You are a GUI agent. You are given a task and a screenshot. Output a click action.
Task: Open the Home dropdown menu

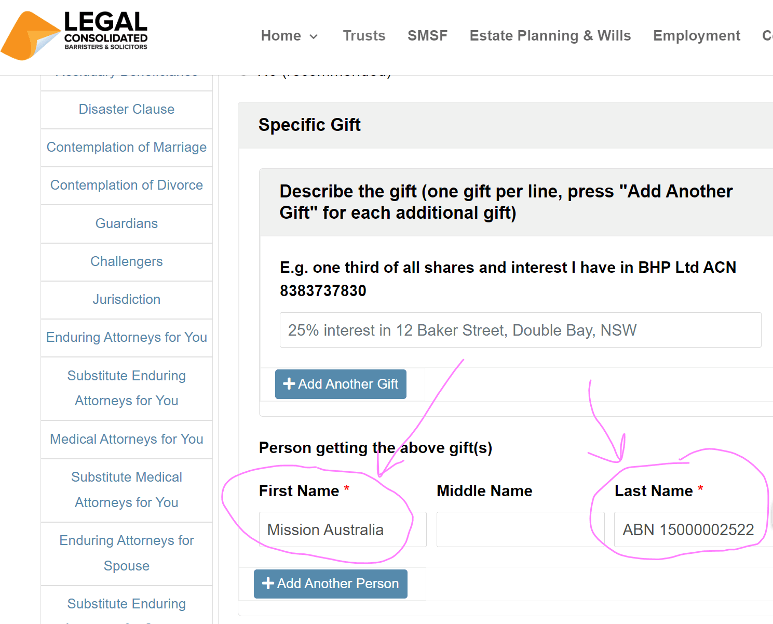coord(289,35)
